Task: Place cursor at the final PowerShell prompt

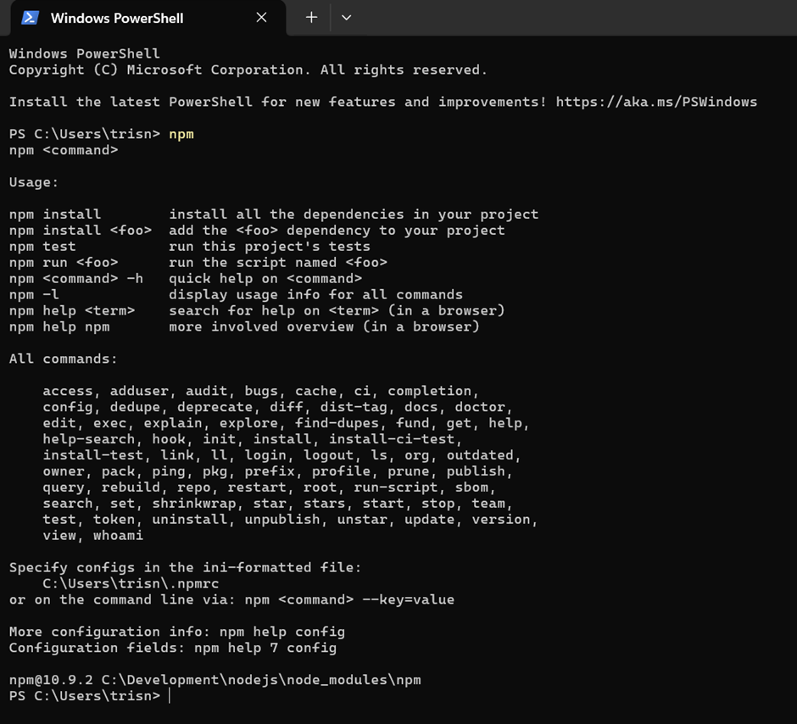Action: coord(170,696)
